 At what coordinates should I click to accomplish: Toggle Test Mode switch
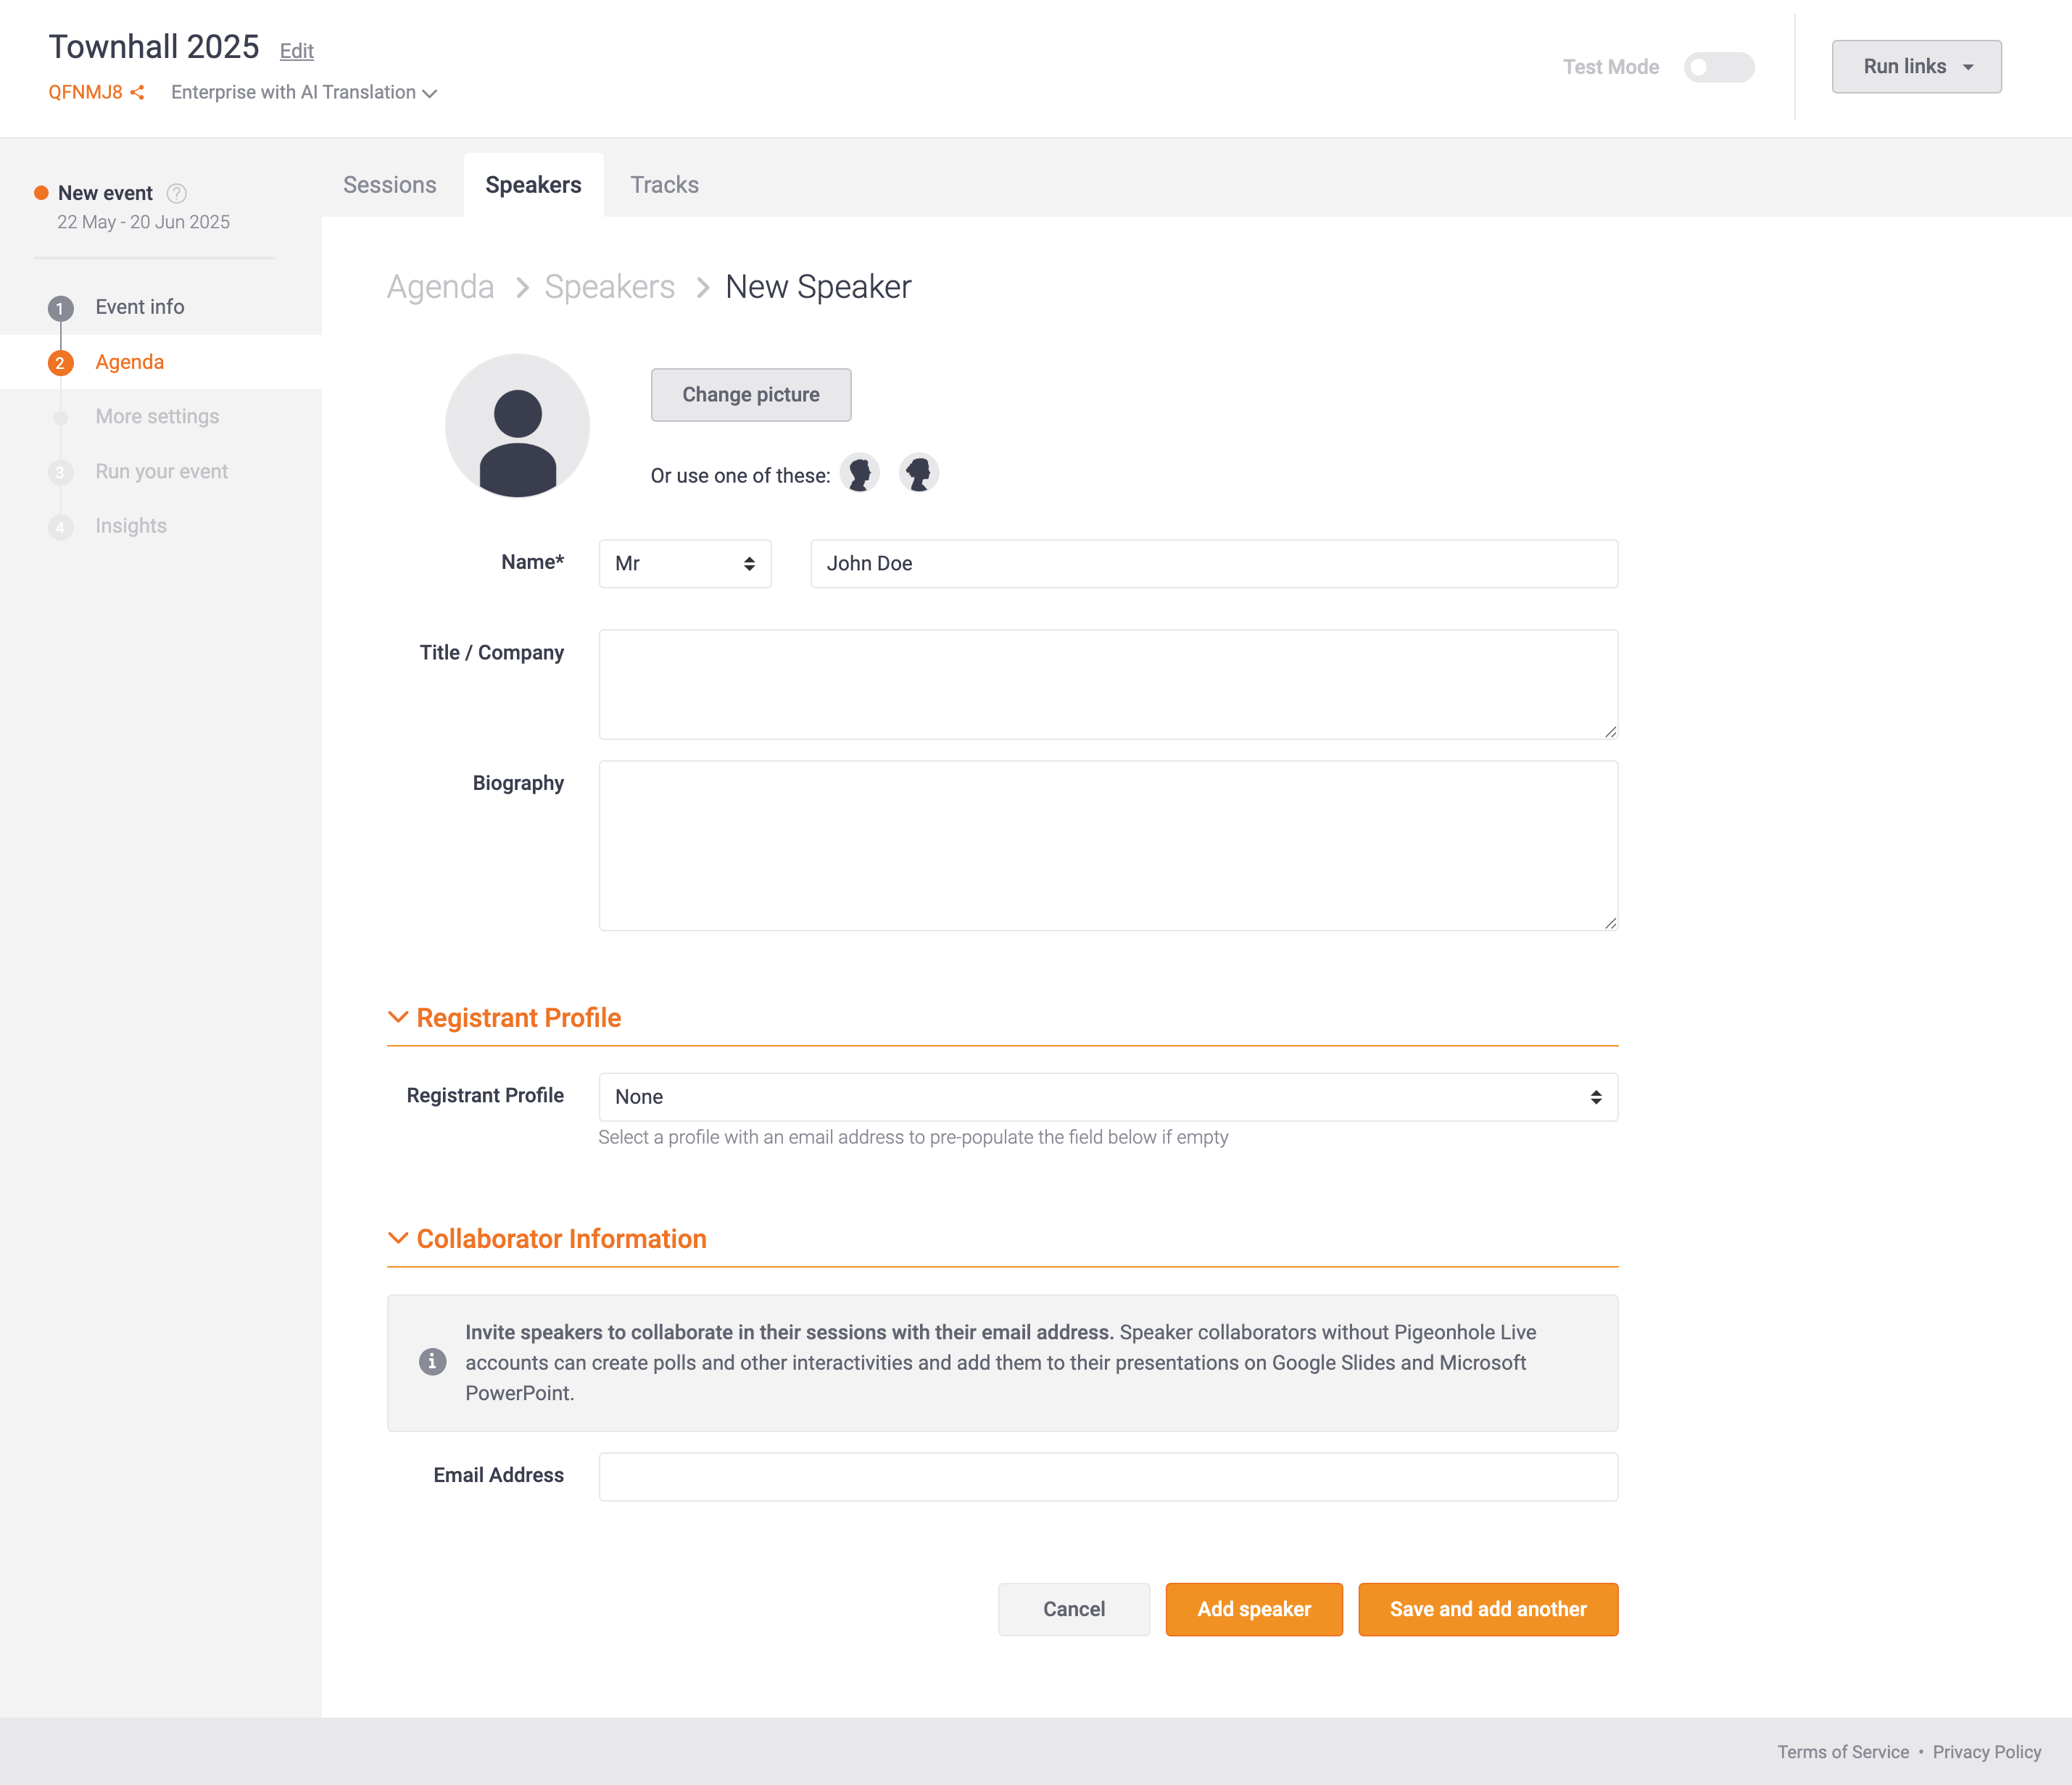[1719, 67]
